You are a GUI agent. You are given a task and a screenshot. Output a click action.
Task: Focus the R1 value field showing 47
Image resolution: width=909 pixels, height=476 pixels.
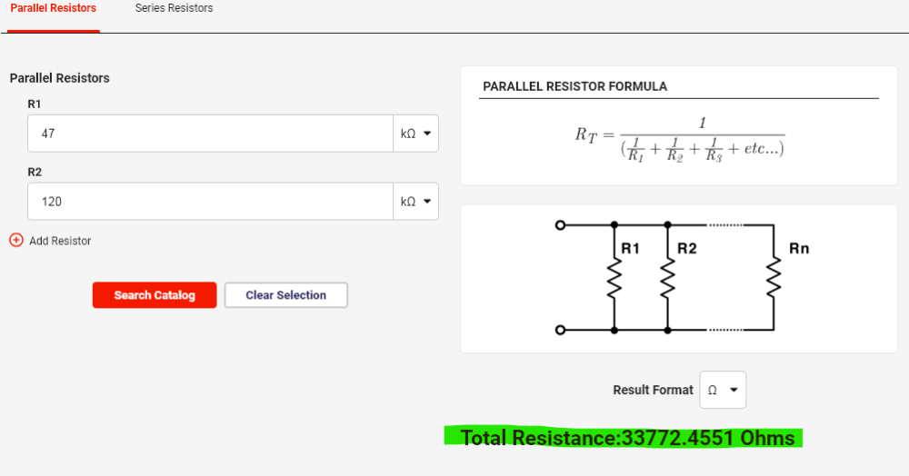click(211, 134)
